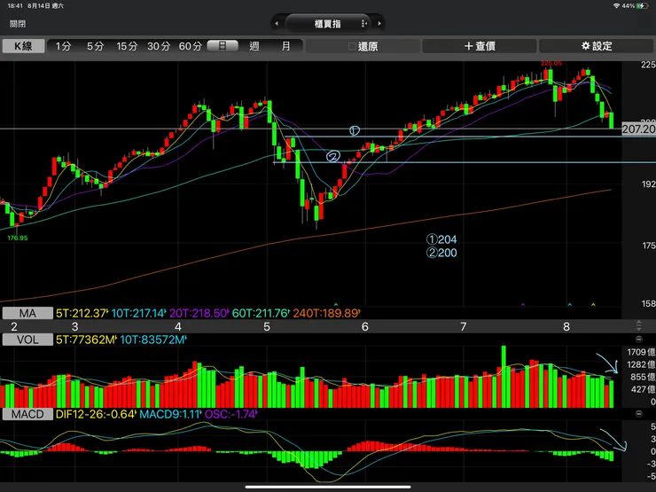Go to previous symbol with left arrow
This screenshot has width=656, height=492.
[277, 24]
